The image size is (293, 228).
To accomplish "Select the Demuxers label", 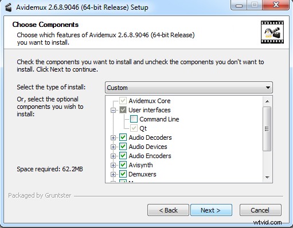I will pyautogui.click(x=142, y=174).
